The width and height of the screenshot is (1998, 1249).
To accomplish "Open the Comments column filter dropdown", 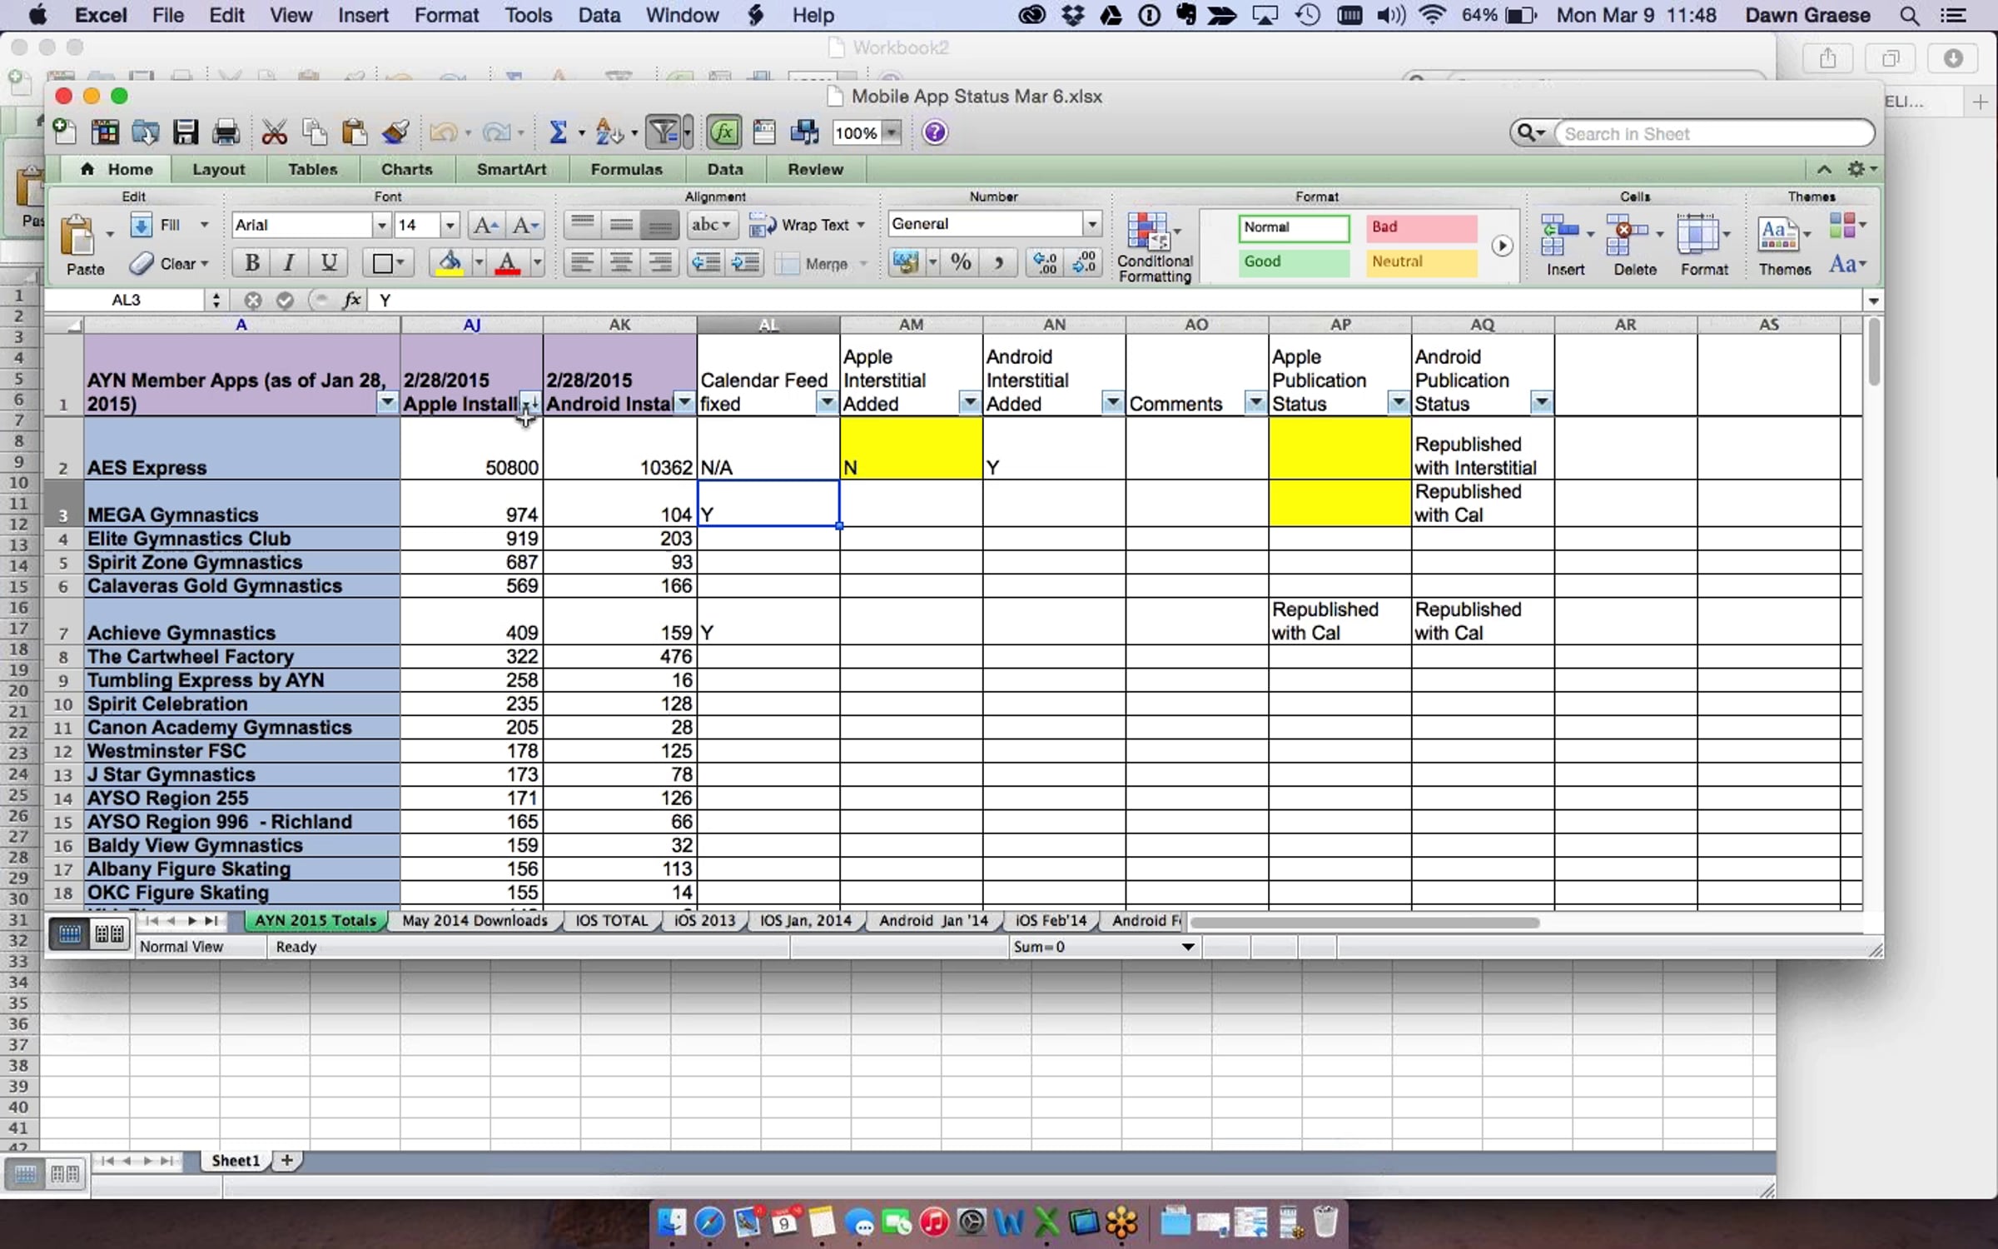I will (x=1255, y=403).
